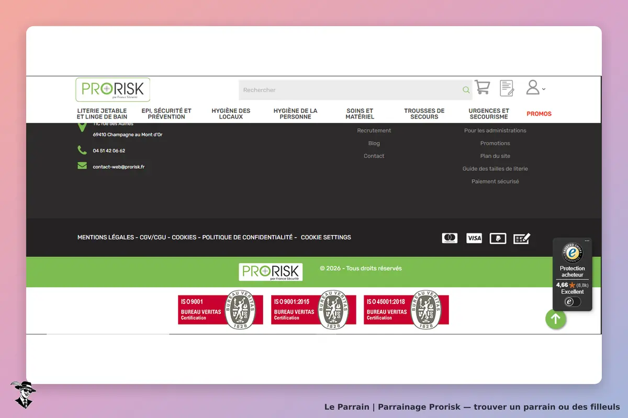The height and width of the screenshot is (418, 628).
Task: Open the footer Promotions link
Action: 495,143
